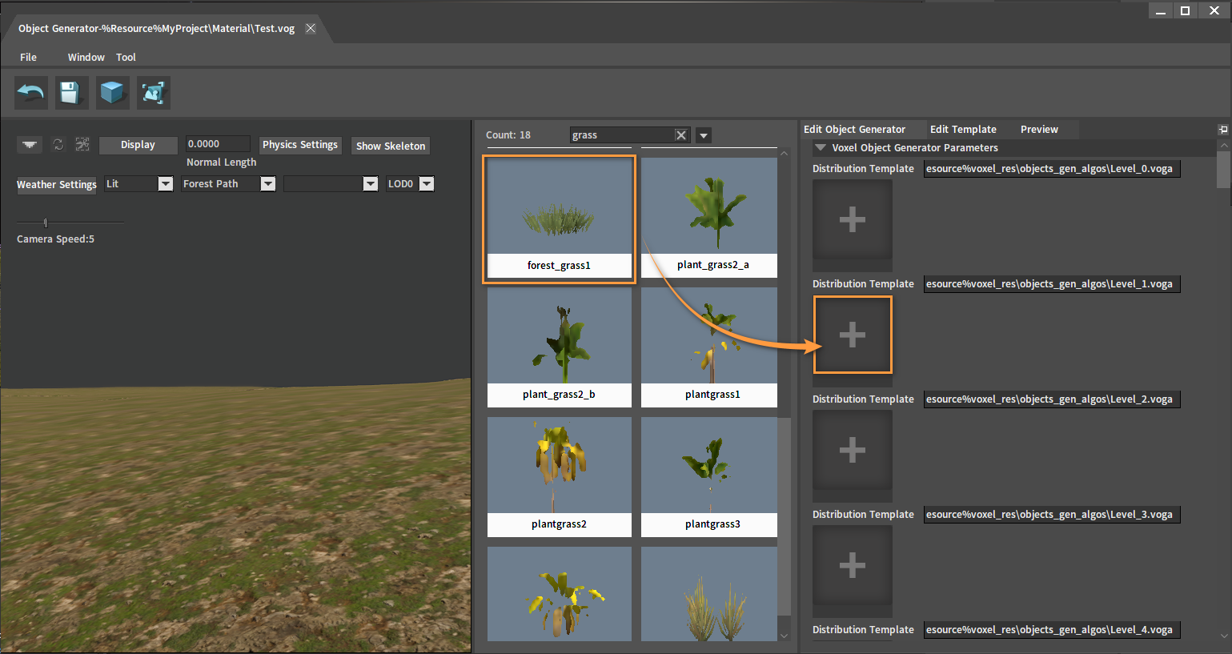Open the Forest Path dropdown
1232x654 pixels.
(x=268, y=184)
